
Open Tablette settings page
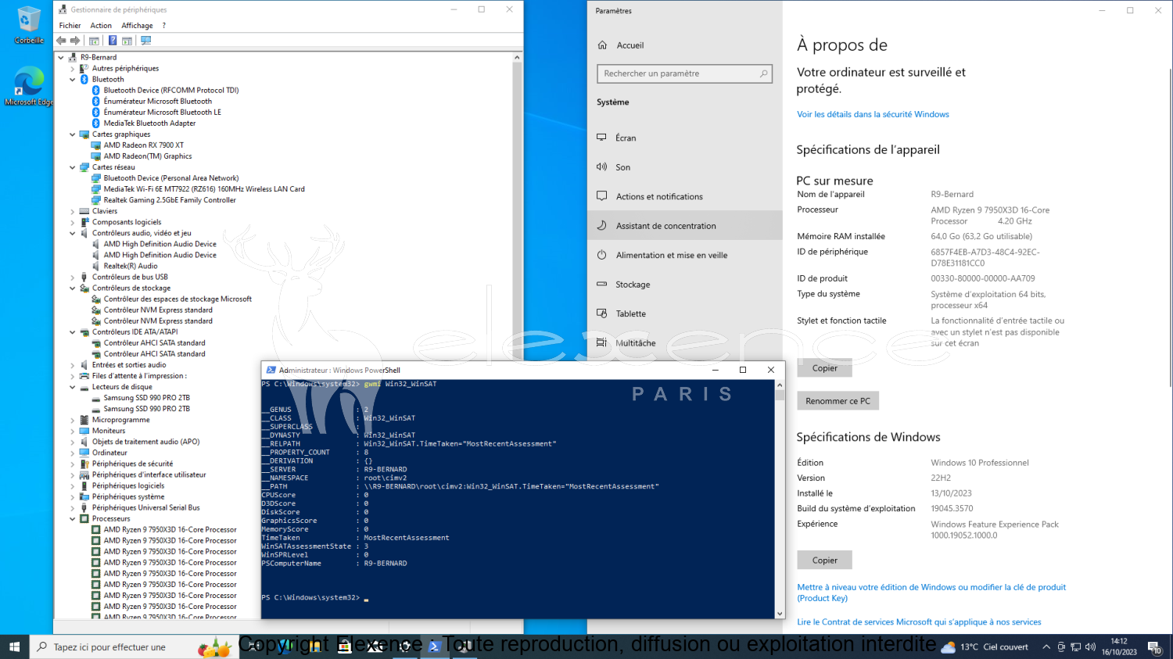[x=684, y=313]
